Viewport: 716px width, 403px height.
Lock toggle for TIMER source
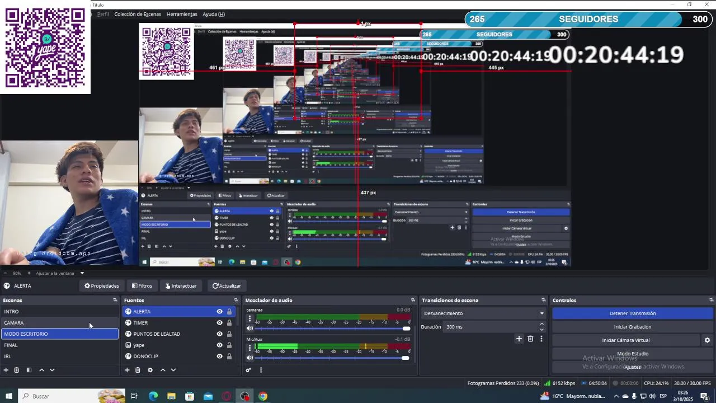coord(229,323)
